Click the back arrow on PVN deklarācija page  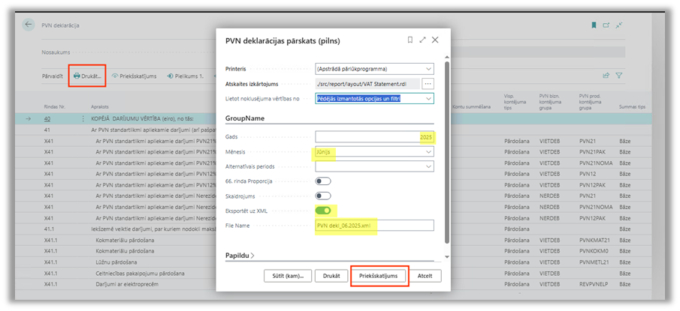pos(29,25)
